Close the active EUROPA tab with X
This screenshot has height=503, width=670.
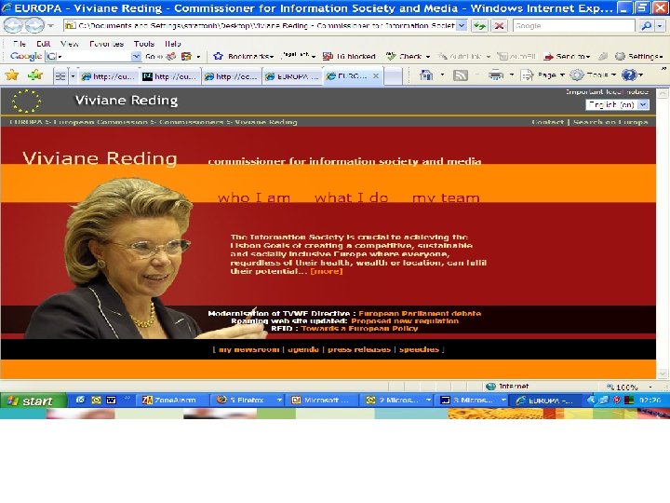376,75
